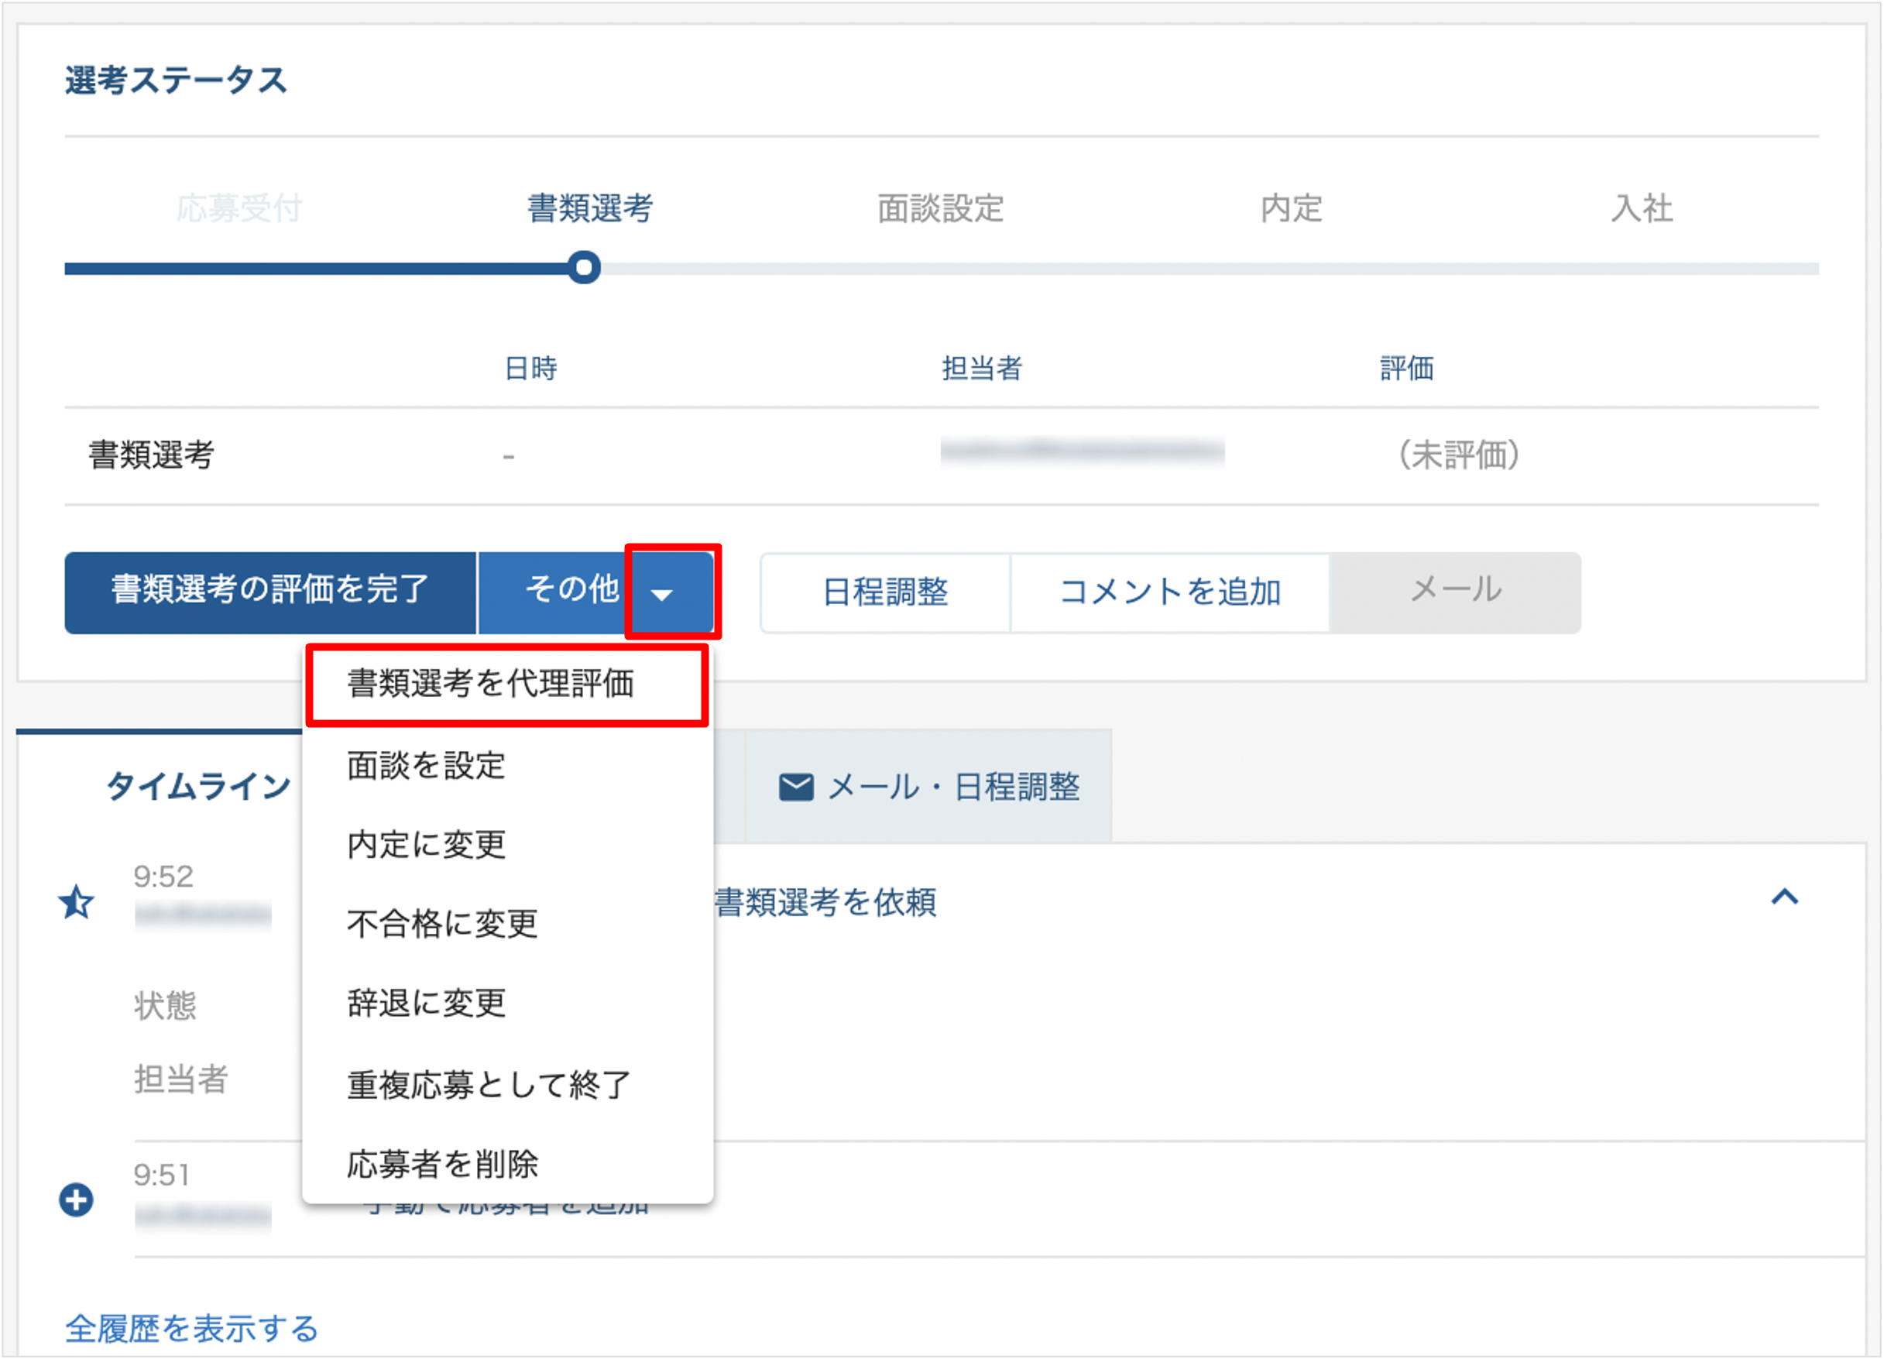1884x1359 pixels.
Task: Switch to メール・日程調整 tab
Action: pos(928,787)
